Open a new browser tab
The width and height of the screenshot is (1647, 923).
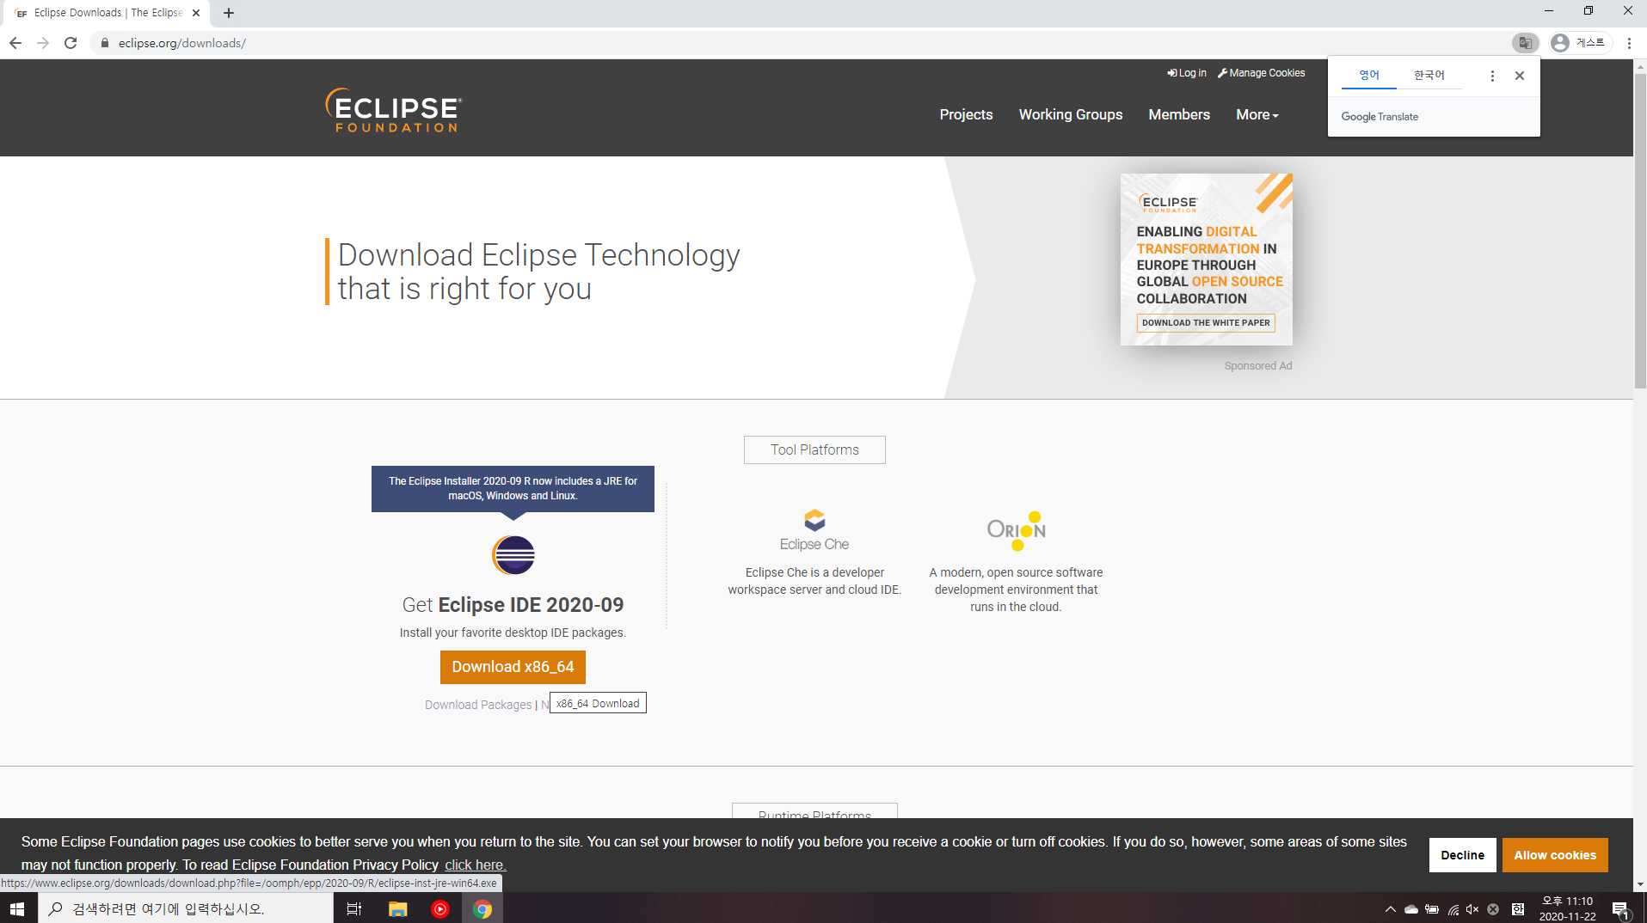[229, 13]
